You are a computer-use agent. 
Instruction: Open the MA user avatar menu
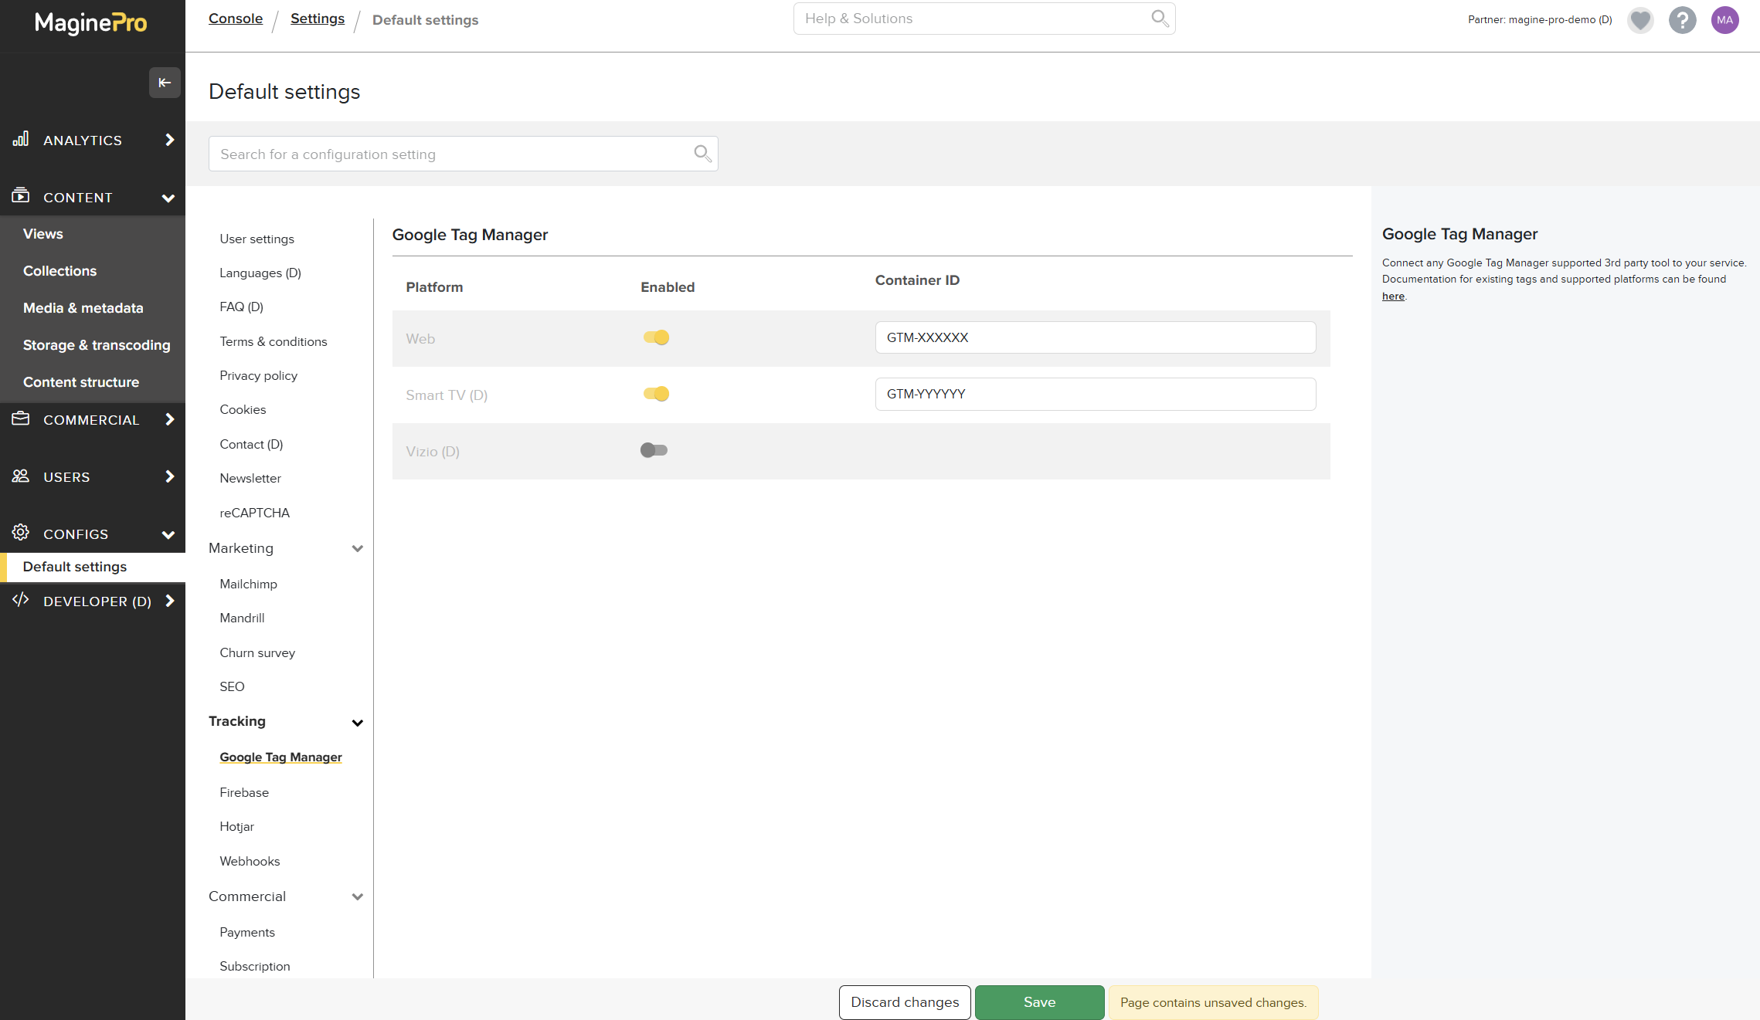1724,20
